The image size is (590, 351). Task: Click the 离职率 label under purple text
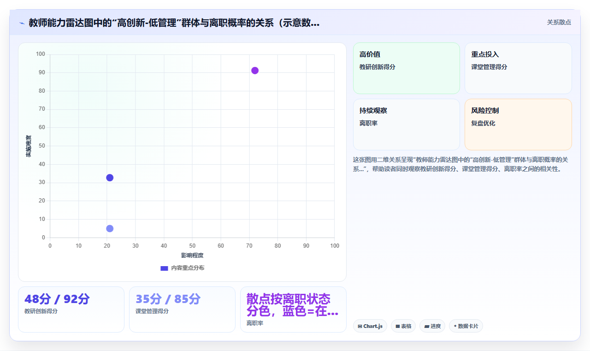(x=255, y=323)
